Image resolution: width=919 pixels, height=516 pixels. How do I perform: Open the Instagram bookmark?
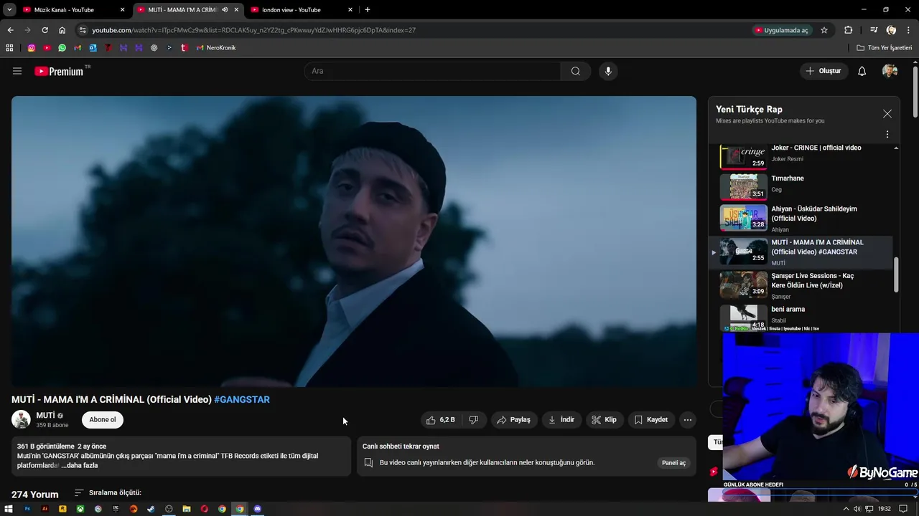coord(32,48)
